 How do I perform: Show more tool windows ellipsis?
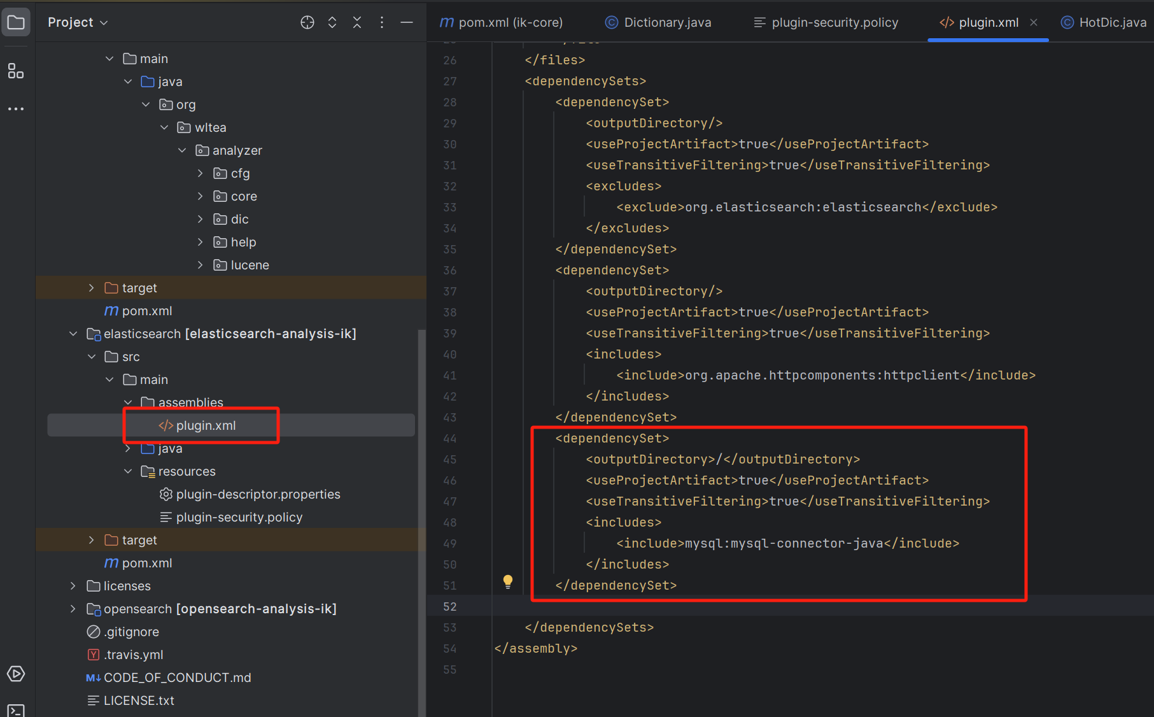(x=16, y=109)
